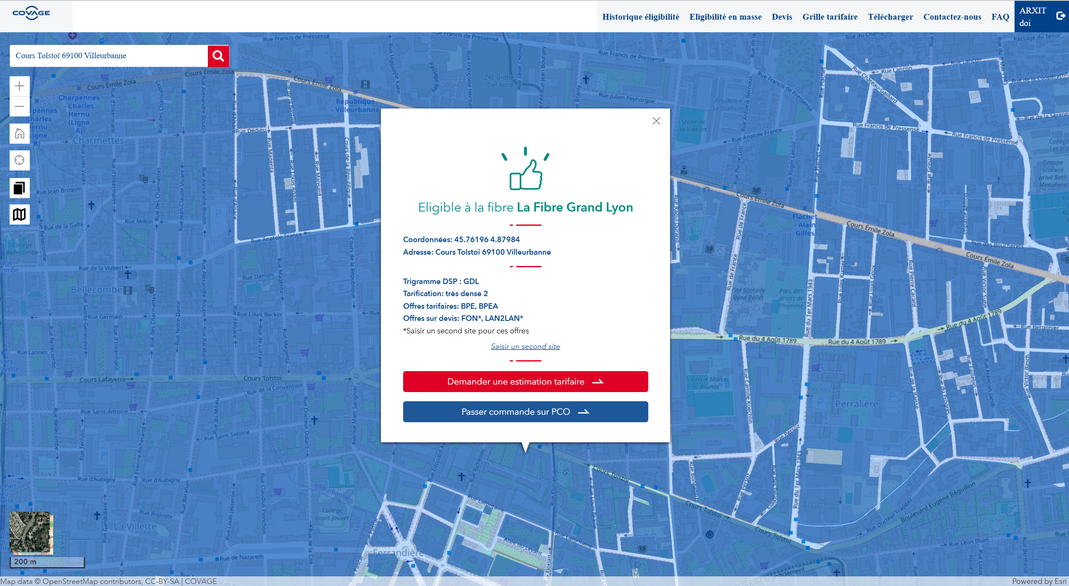Open Historique éligibilité menu
This screenshot has width=1069, height=586.
coord(641,17)
